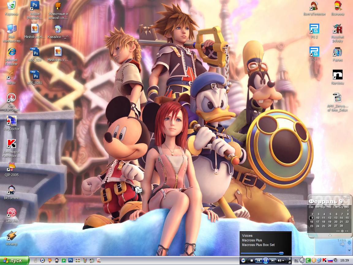The image size is (353, 265).
Task: Skip to the next track
Action: 273,260
